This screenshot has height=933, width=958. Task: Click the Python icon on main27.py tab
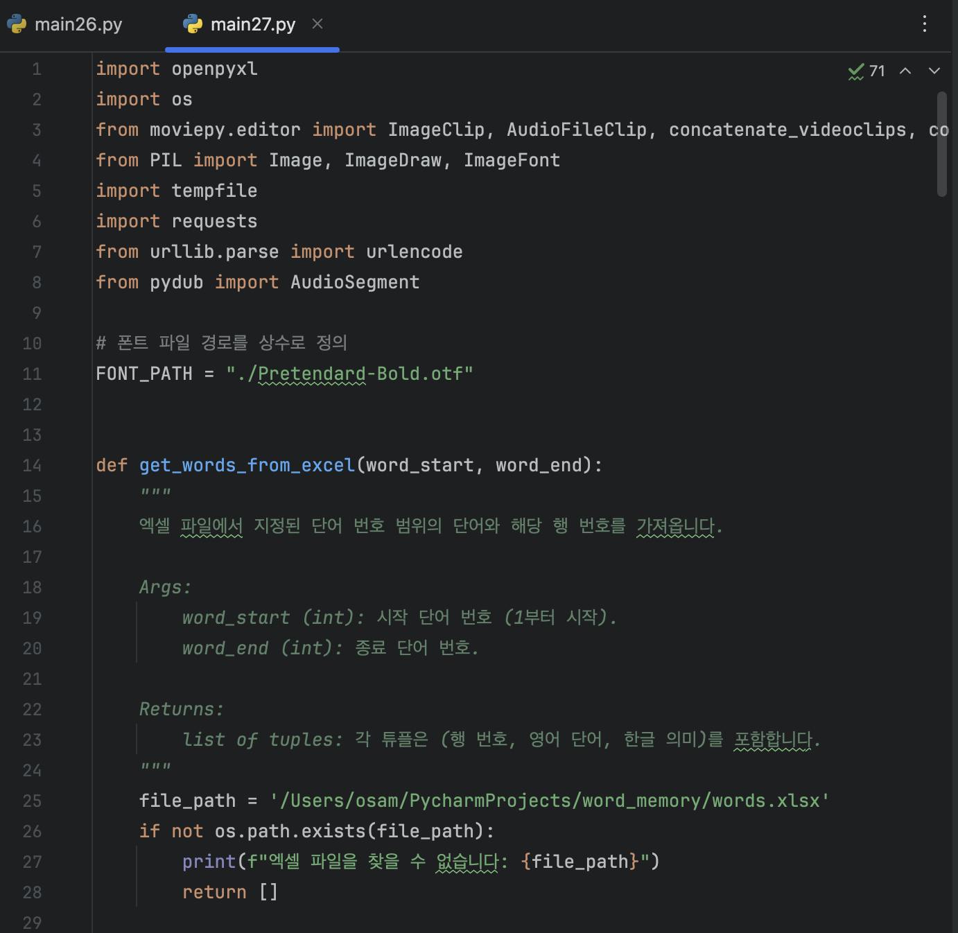192,24
